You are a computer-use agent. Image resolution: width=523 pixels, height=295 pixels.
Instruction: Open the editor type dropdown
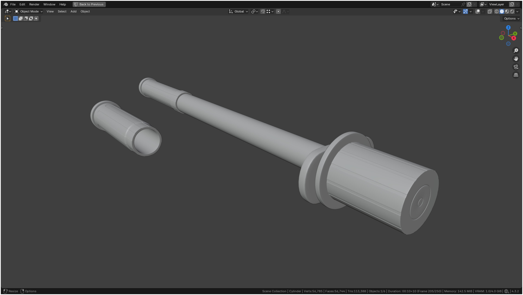click(x=8, y=11)
